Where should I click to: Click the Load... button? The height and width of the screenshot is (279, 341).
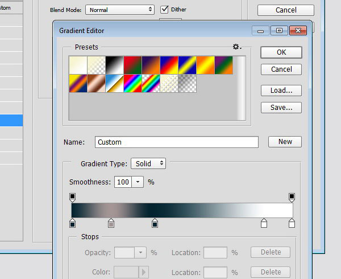pos(281,91)
